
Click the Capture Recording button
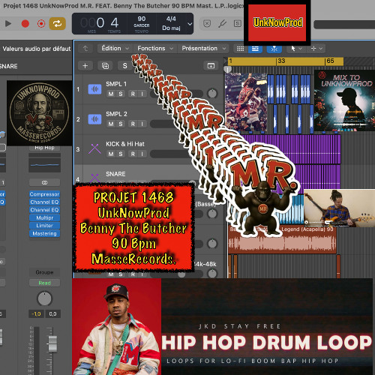[41, 24]
